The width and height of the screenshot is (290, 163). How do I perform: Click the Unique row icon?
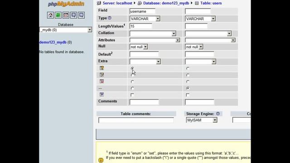click(101, 81)
